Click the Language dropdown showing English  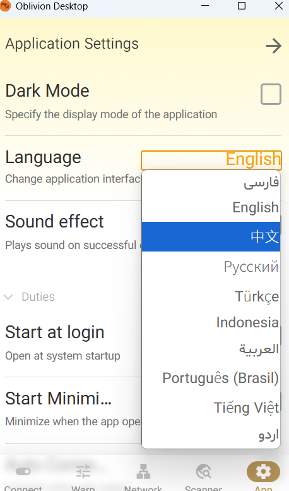point(211,161)
